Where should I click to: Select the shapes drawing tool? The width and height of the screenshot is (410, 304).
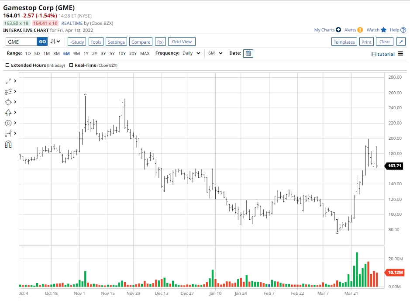8,102
